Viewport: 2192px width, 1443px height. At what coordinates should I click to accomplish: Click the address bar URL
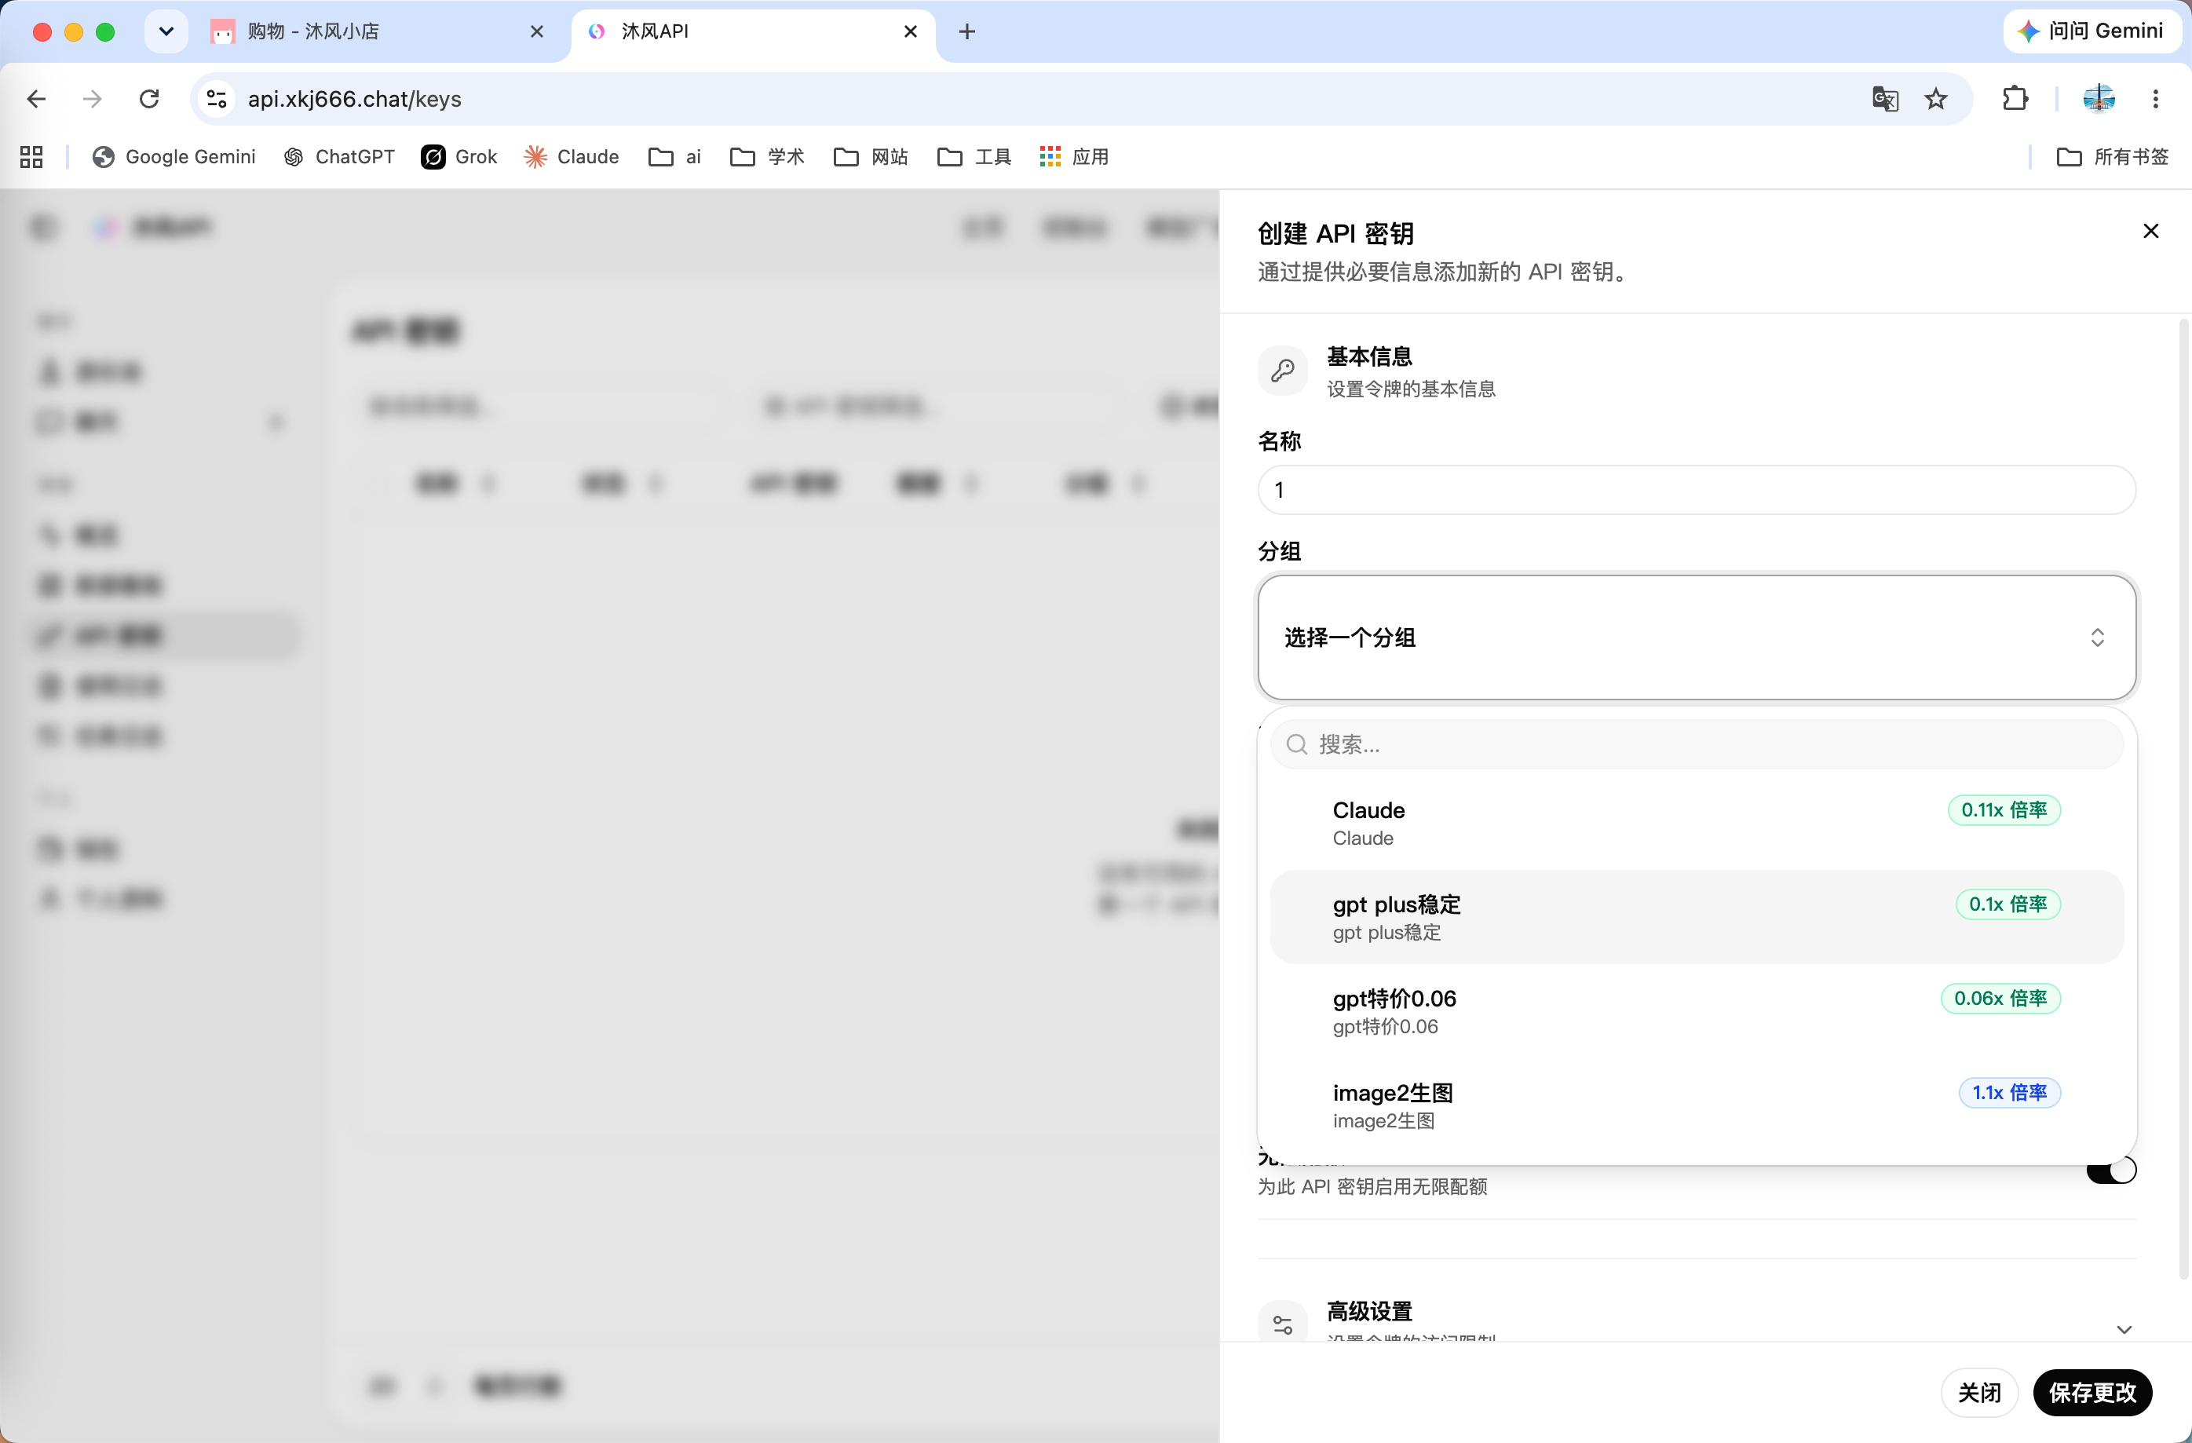point(355,99)
